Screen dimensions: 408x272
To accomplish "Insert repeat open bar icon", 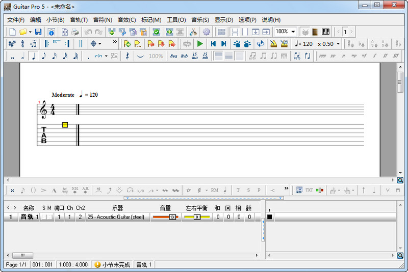I will point(46,44).
